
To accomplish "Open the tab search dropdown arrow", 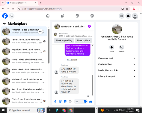I will coord(3,3).
